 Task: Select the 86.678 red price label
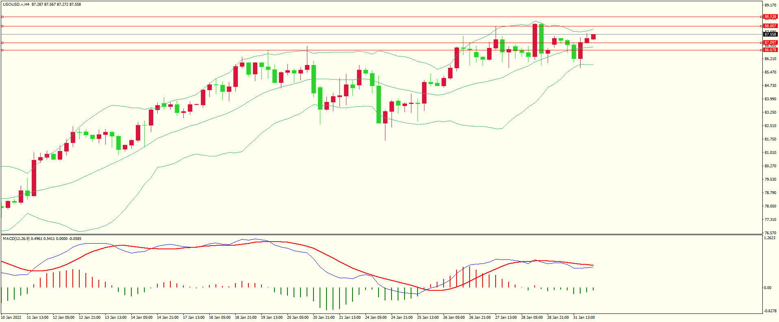click(x=770, y=50)
